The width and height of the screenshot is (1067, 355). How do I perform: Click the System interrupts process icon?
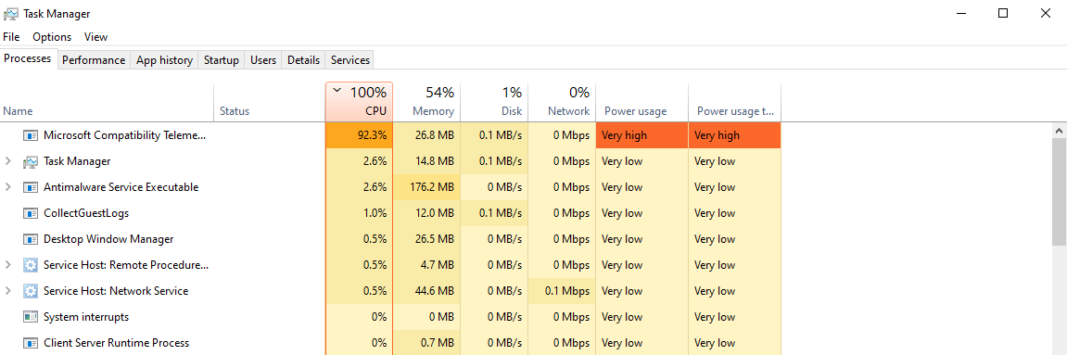[30, 316]
